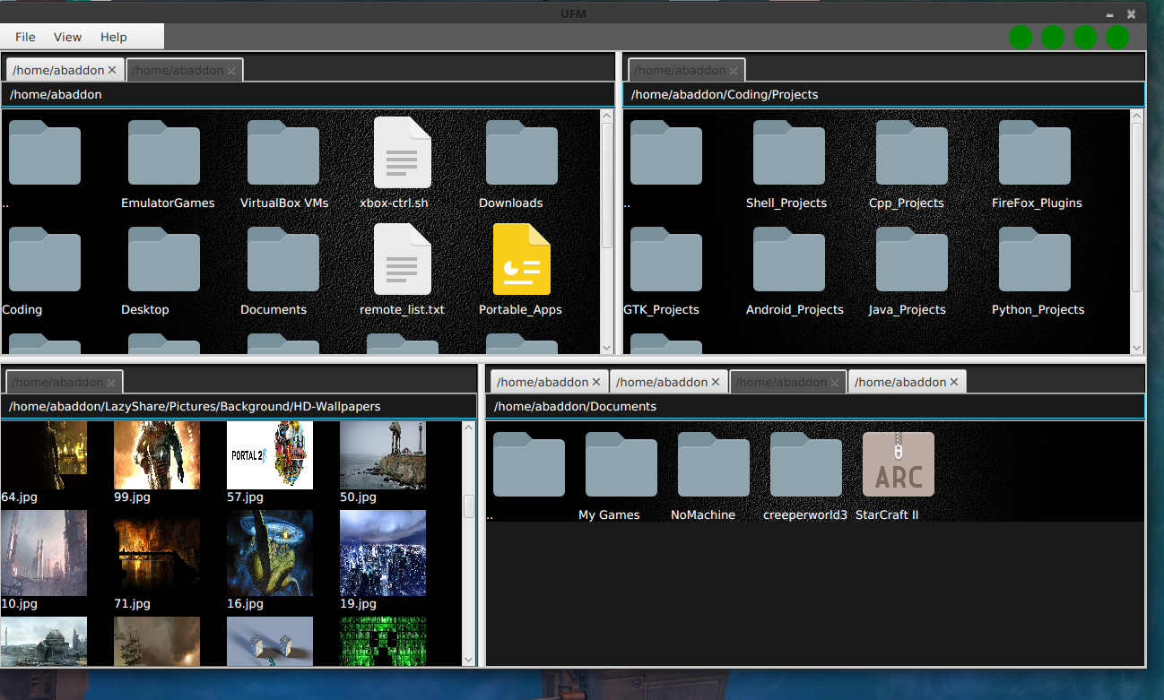The height and width of the screenshot is (700, 1164).
Task: Open the Help menu
Action: [114, 37]
